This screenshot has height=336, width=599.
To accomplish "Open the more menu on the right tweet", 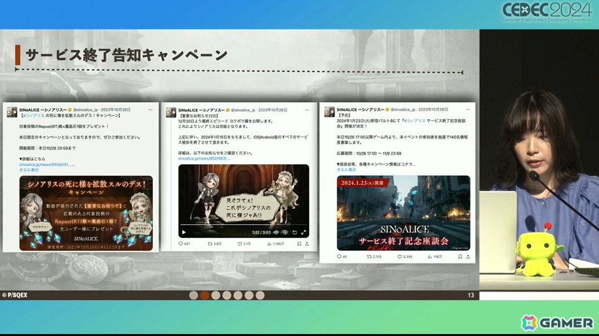I will (x=468, y=109).
